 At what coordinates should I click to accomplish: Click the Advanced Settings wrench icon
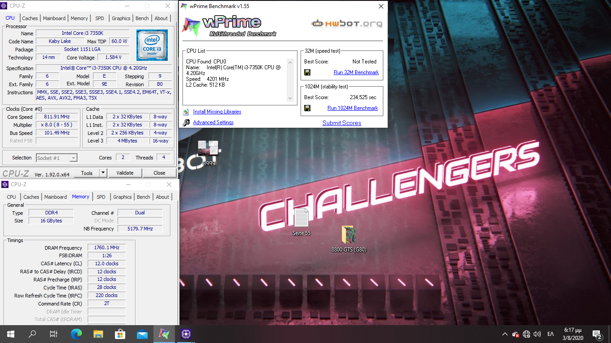[186, 122]
